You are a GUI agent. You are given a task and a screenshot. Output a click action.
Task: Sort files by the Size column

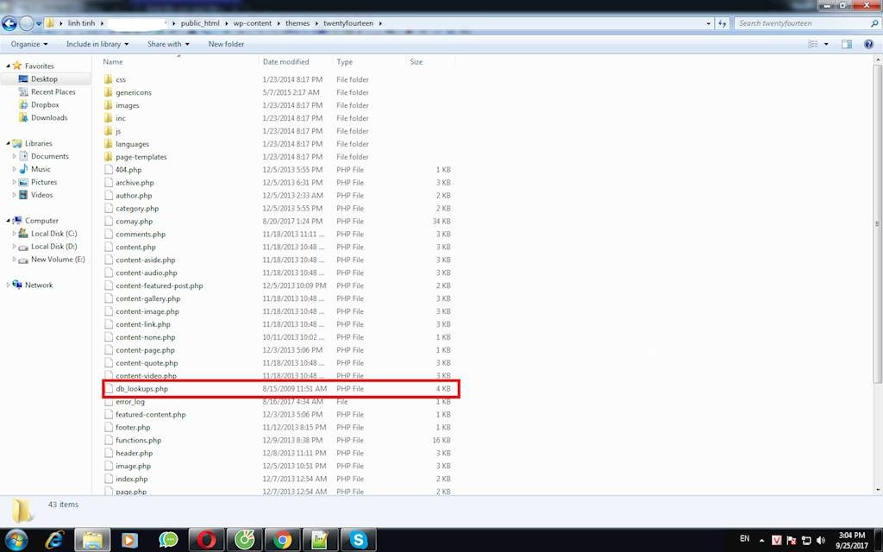[416, 62]
